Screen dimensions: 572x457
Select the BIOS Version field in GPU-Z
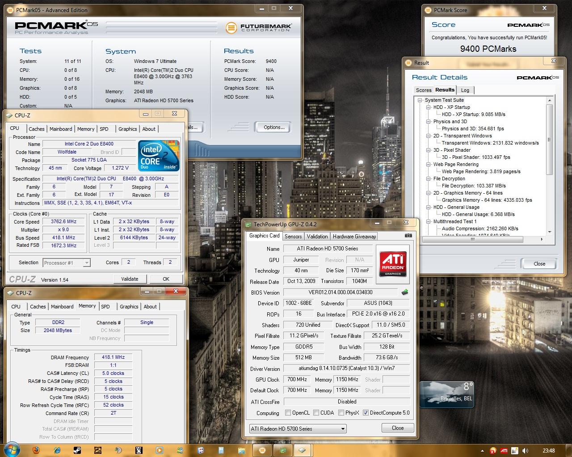340,292
